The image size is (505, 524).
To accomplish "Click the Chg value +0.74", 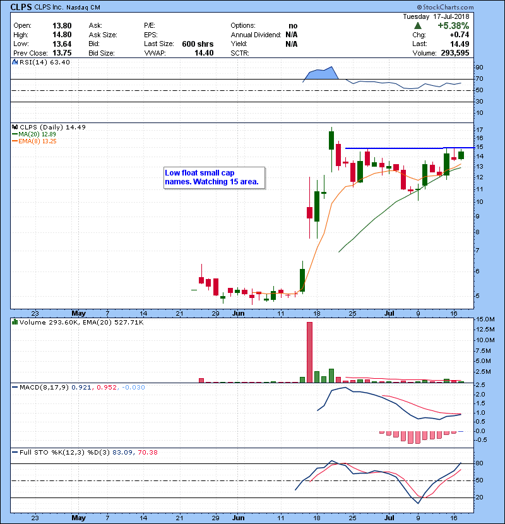I will [459, 35].
